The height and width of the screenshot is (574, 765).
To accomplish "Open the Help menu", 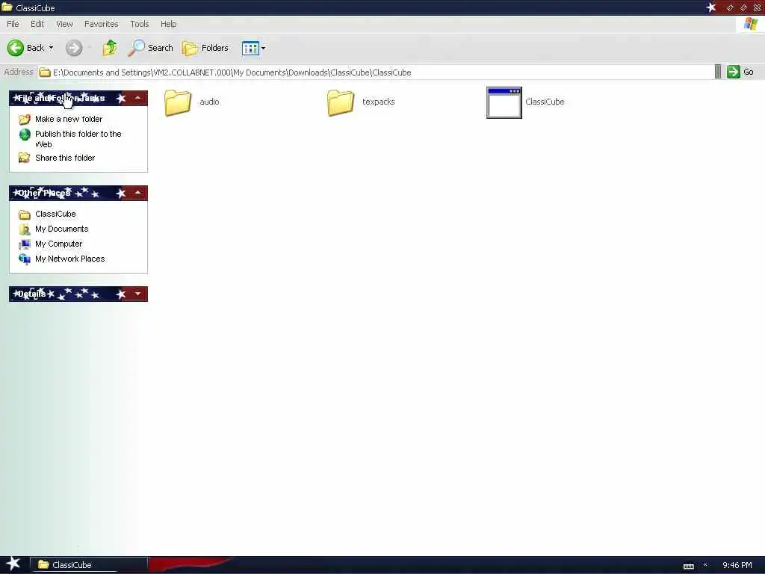I will click(169, 24).
